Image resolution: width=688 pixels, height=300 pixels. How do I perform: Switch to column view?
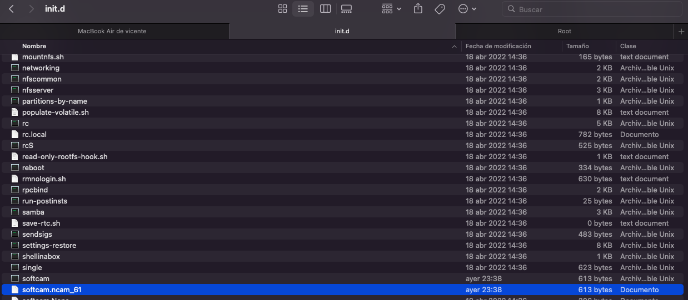point(326,9)
